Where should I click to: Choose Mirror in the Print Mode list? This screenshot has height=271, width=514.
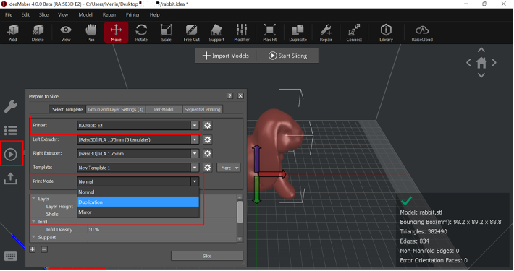[x=138, y=212]
